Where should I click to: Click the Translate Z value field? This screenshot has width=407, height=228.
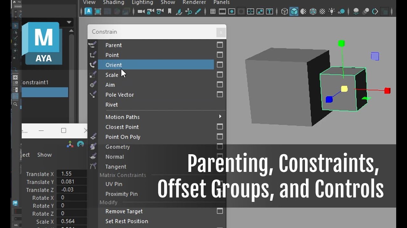pyautogui.click(x=72, y=189)
